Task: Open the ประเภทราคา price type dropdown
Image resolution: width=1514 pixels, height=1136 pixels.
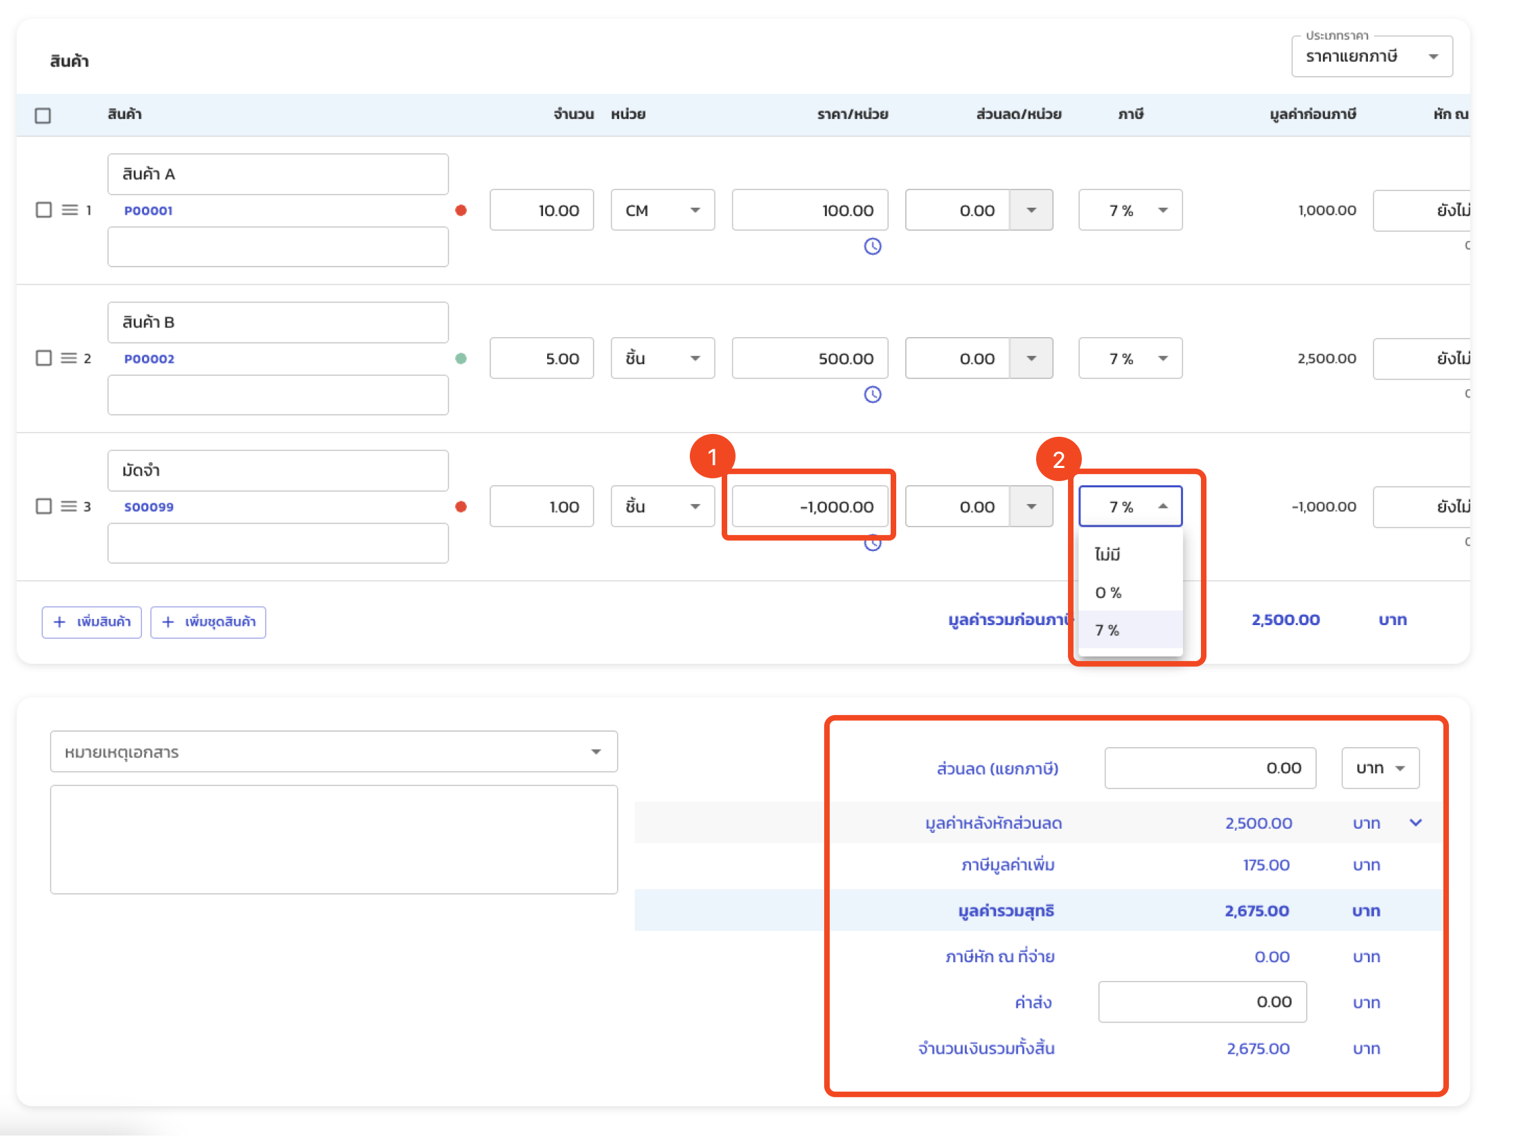Action: [1371, 56]
